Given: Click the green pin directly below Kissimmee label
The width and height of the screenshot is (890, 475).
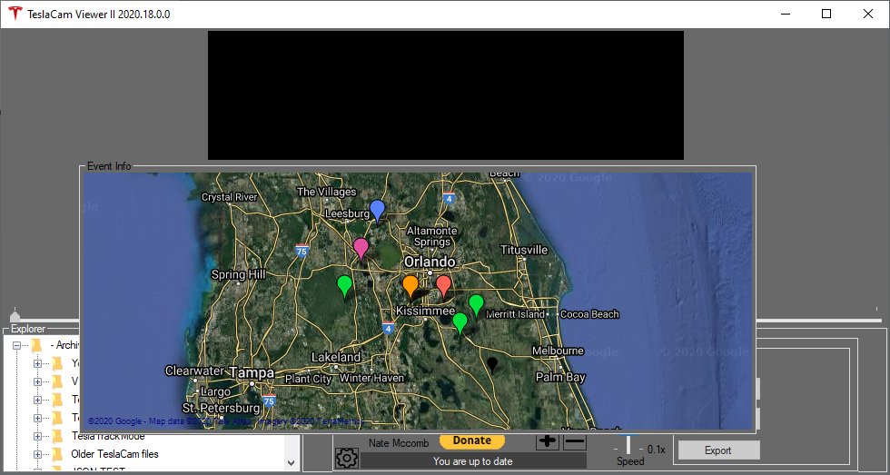Looking at the screenshot, I should point(460,323).
